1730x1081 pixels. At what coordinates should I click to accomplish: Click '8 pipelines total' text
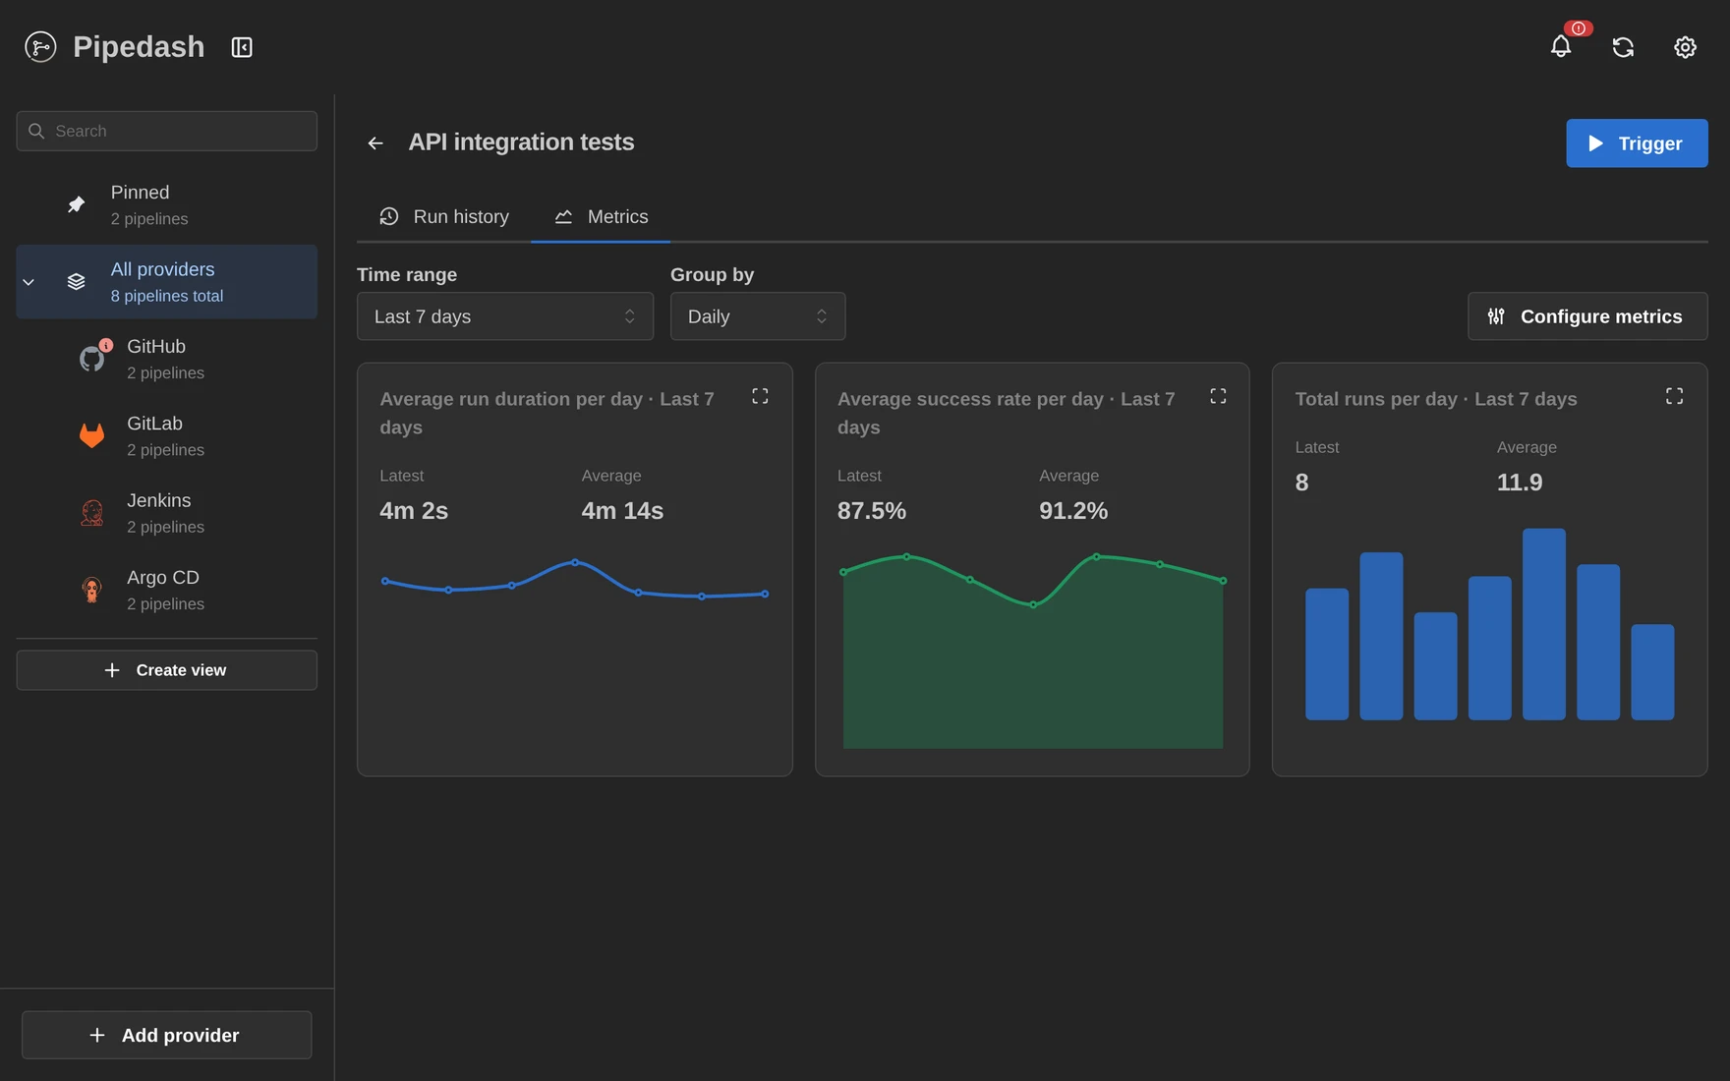tap(167, 296)
